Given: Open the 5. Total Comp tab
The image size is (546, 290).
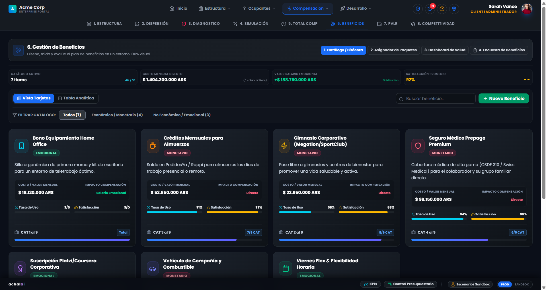Looking at the screenshot, I should 299,24.
